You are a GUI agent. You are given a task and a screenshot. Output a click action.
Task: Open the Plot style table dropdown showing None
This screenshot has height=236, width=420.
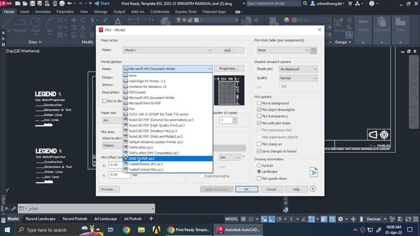(283, 50)
